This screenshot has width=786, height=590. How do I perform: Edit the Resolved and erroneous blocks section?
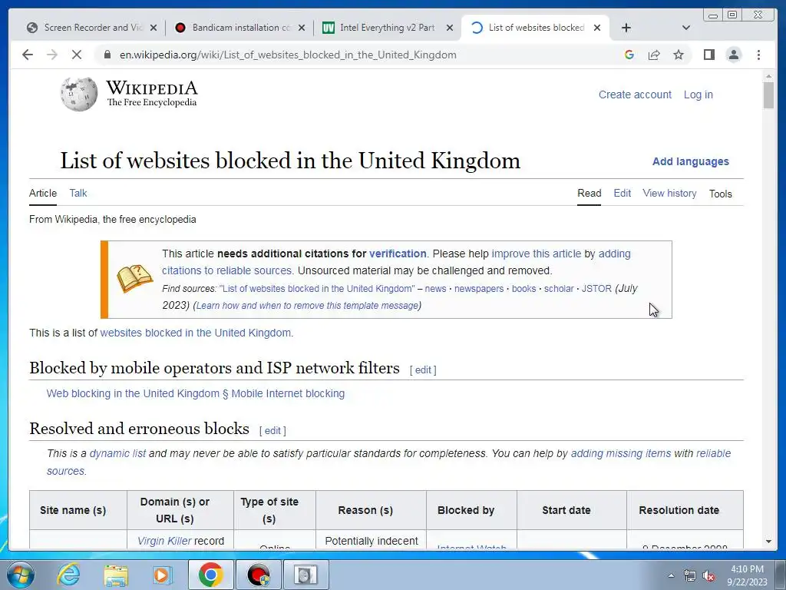pos(272,430)
